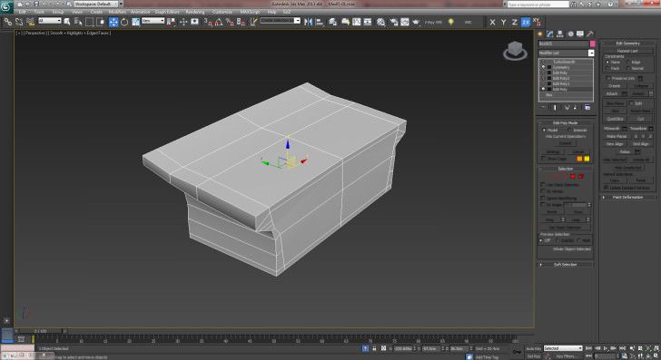This screenshot has width=661, height=360.
Task: Switch to the Utilities command panel tab
Action: click(590, 34)
